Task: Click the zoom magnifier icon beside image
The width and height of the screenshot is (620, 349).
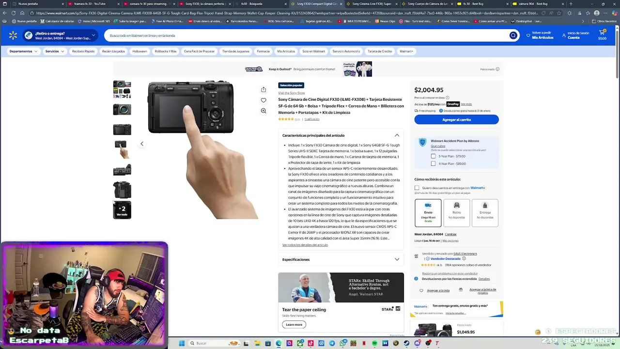Action: pos(263,111)
